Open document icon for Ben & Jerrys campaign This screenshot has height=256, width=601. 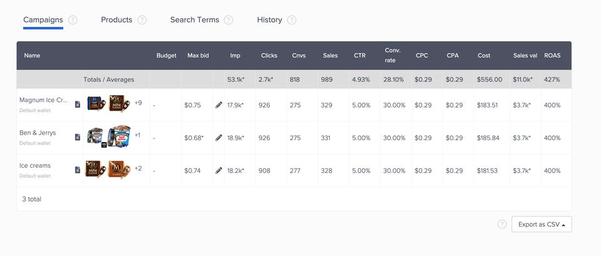(78, 137)
